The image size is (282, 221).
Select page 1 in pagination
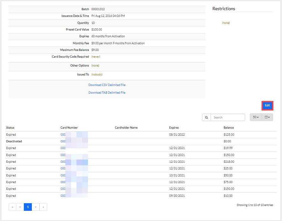point(28,207)
